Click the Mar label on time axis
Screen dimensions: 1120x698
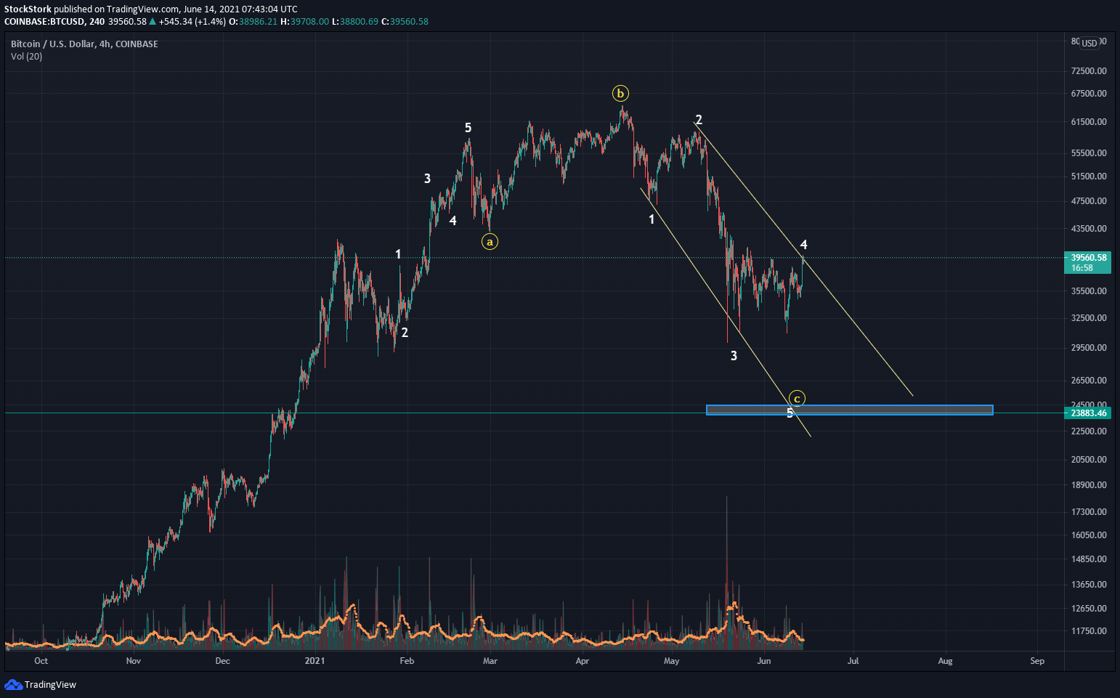[x=490, y=661]
